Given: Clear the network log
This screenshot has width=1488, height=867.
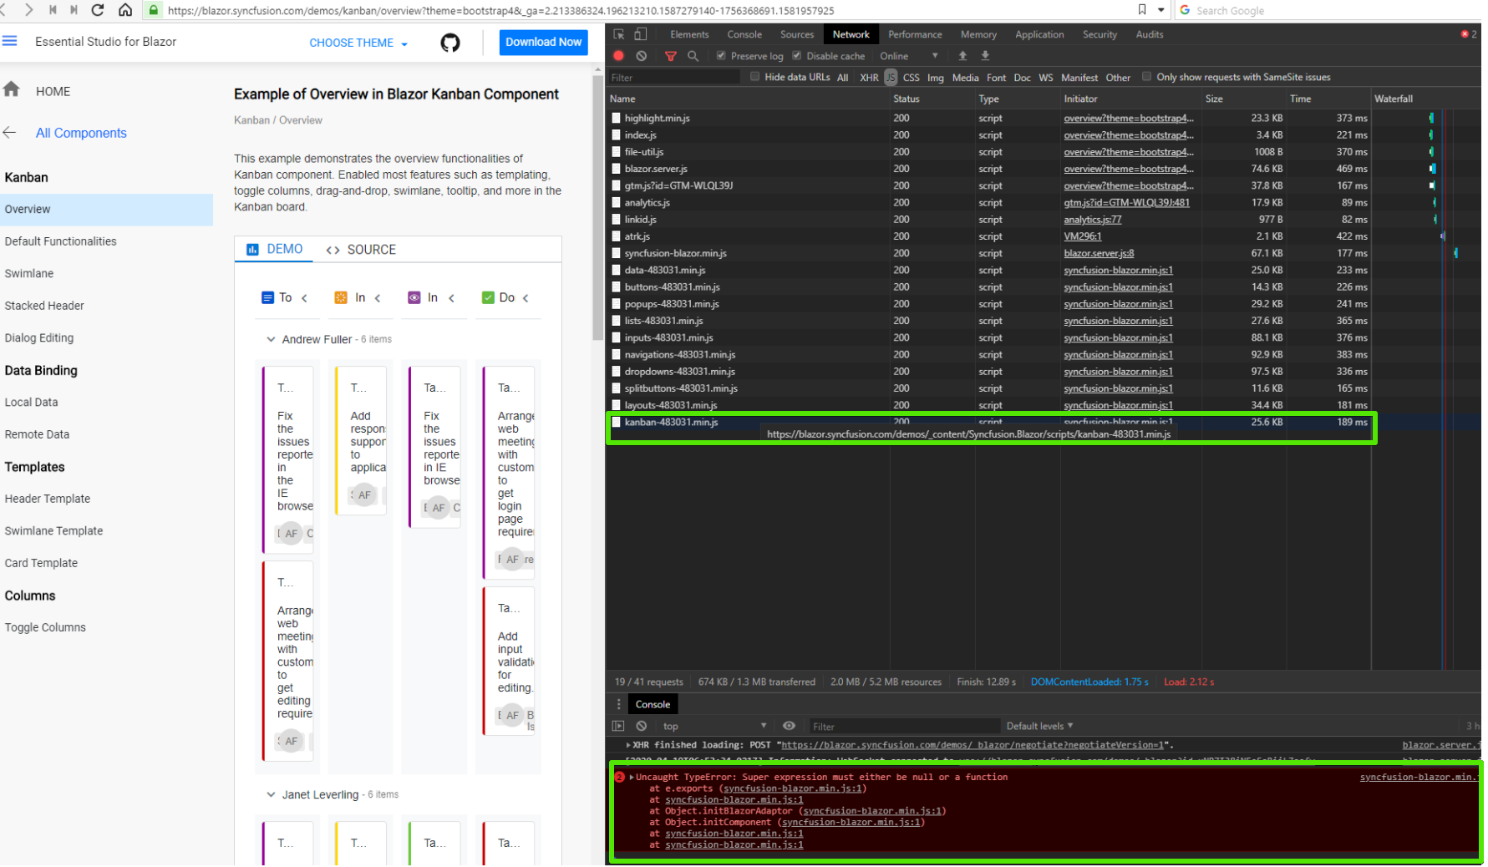Looking at the screenshot, I should pyautogui.click(x=642, y=56).
